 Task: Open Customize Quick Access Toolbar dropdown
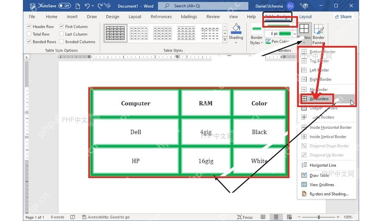coord(109,6)
